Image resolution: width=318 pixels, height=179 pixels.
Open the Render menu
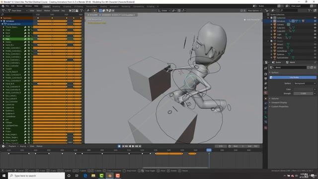click(20, 6)
